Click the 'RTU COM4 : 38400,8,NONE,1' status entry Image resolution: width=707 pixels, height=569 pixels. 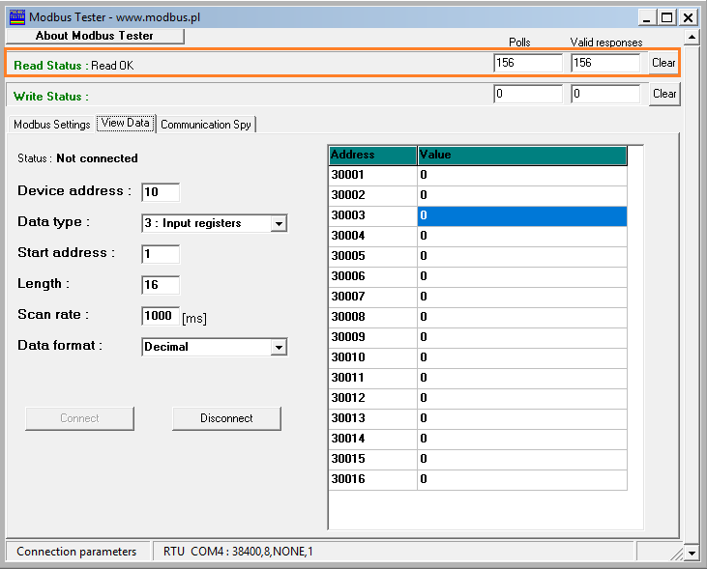[238, 552]
